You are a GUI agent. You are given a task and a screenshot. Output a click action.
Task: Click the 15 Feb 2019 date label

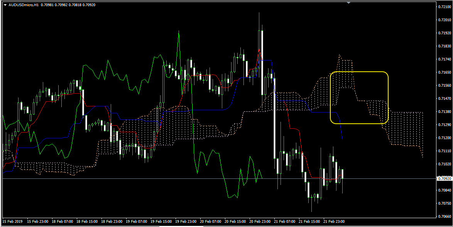[x=13, y=222]
